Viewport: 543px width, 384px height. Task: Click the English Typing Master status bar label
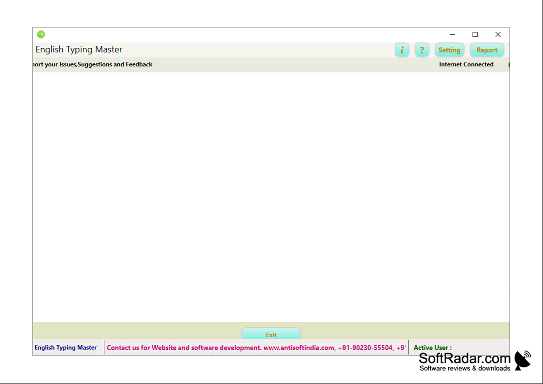(66, 348)
